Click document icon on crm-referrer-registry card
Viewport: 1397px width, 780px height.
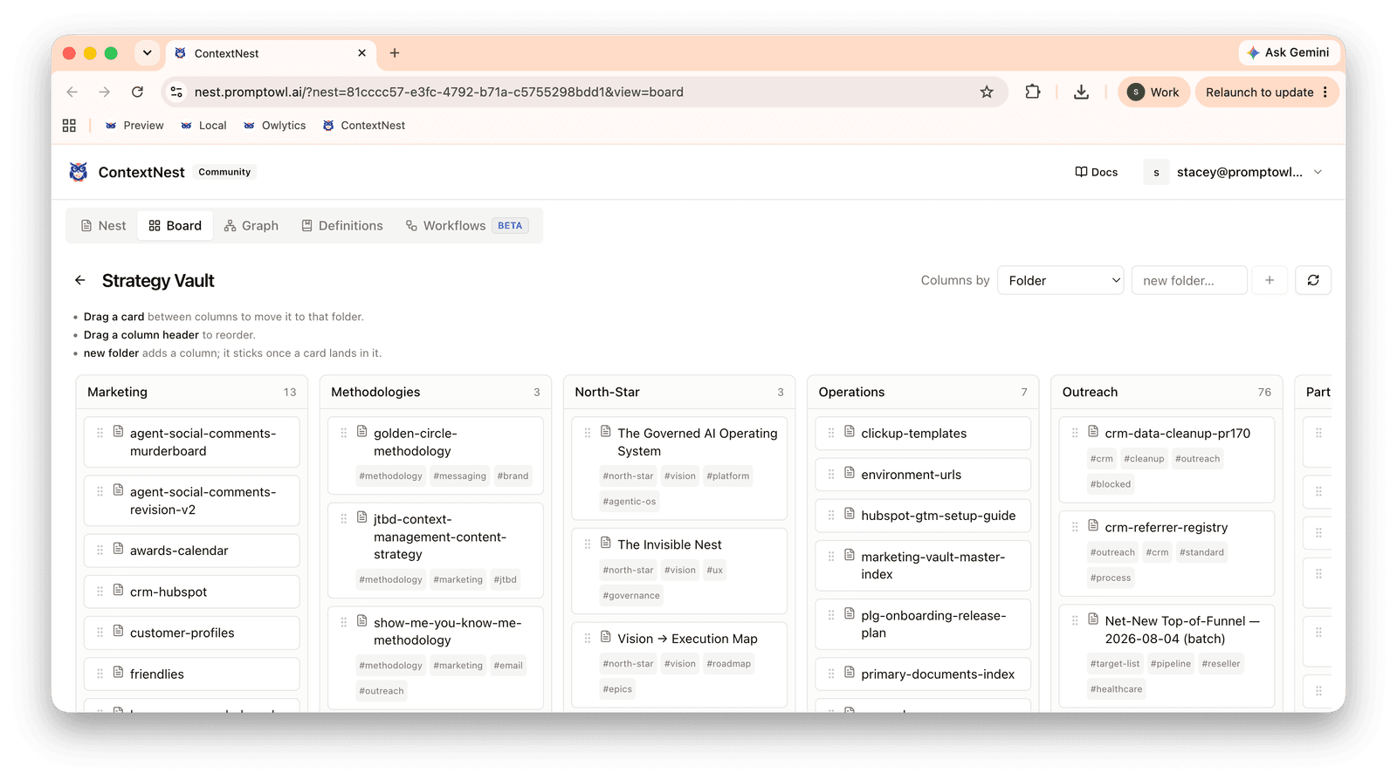(x=1093, y=525)
